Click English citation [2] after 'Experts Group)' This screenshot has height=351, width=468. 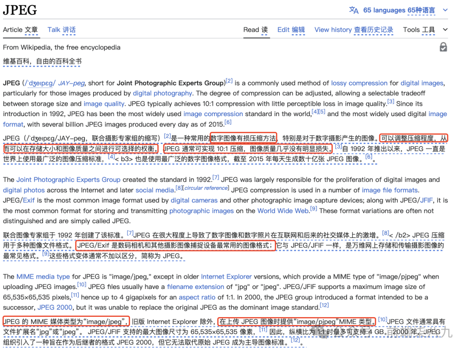click(229, 81)
